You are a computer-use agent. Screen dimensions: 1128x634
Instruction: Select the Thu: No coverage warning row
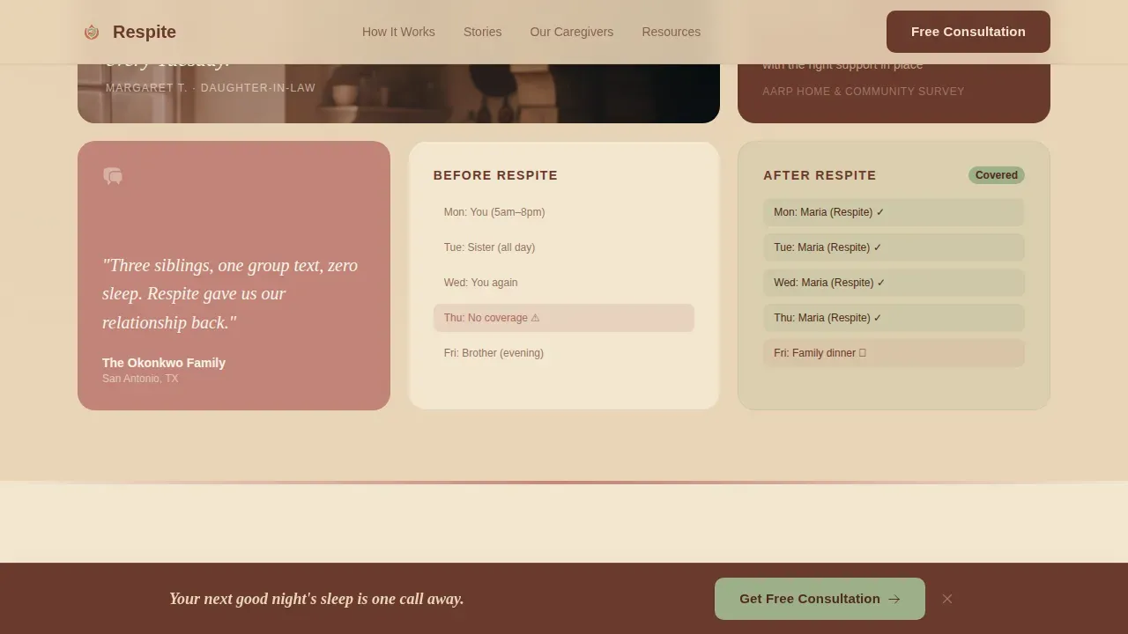coord(564,318)
